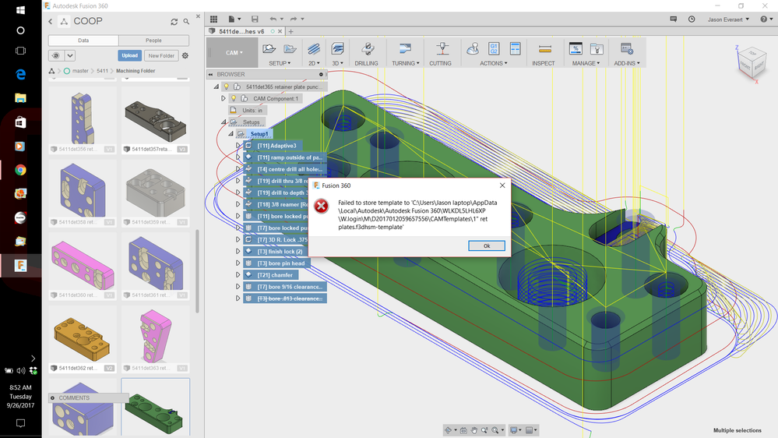Screen dimensions: 778x438
Task: Go back with the COOP panel arrow
Action: click(50, 21)
